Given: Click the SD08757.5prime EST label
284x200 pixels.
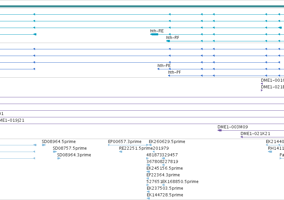Looking at the screenshot, I should [70, 148].
